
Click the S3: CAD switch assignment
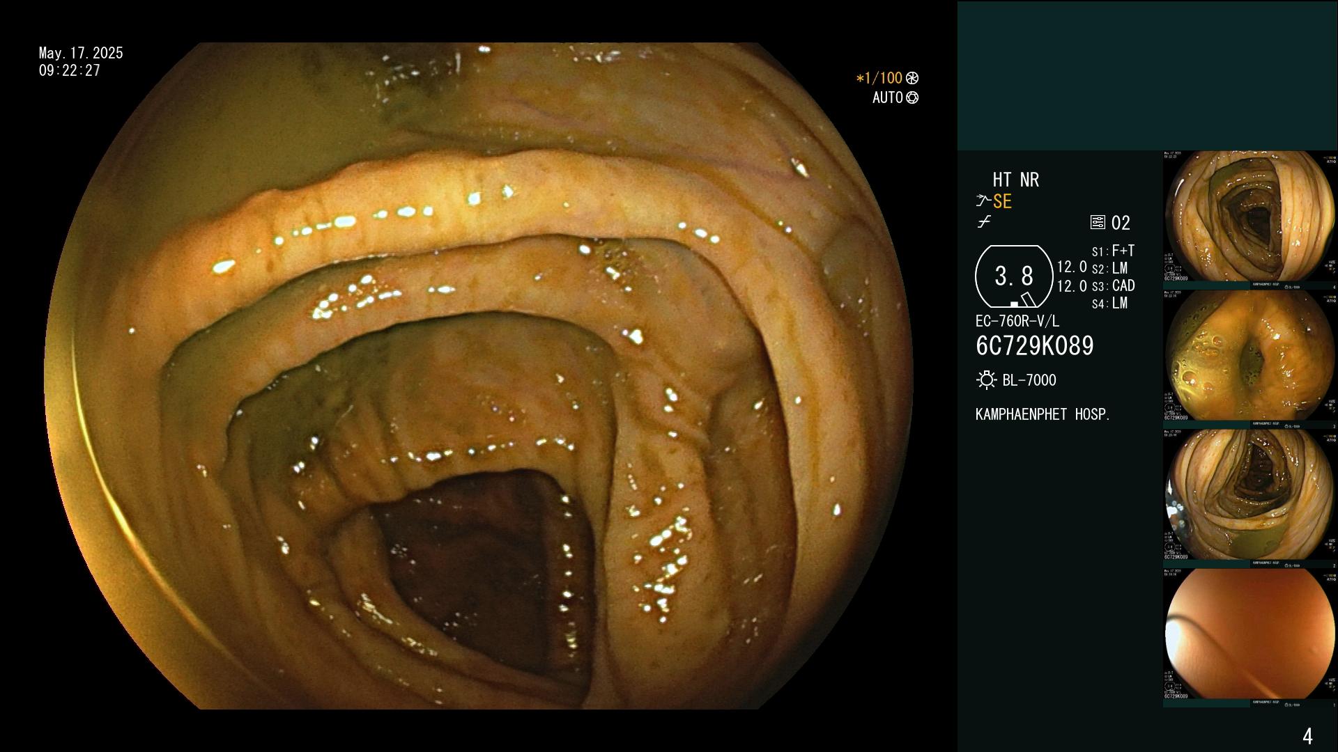click(1113, 285)
